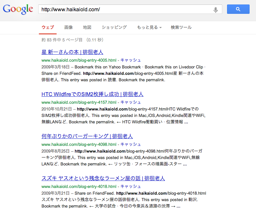Screen dimensions: 256x213
Task: Click green URL www.haikaiold.com/blog-entry-4157.html
Action: tap(79, 102)
